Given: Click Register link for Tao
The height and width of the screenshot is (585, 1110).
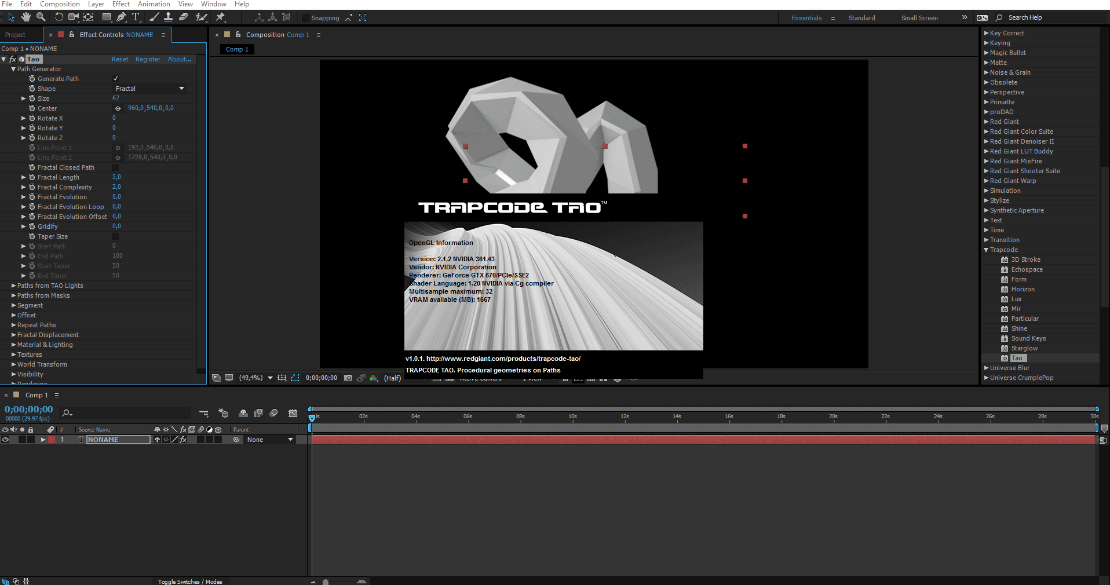Looking at the screenshot, I should [148, 59].
